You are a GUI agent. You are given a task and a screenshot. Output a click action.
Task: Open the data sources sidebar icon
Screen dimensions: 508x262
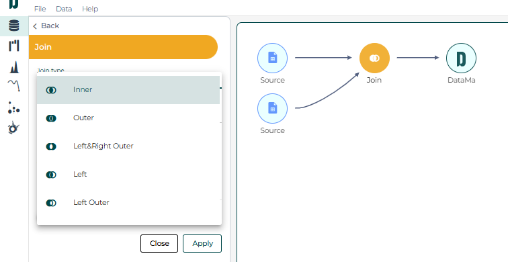pyautogui.click(x=14, y=26)
